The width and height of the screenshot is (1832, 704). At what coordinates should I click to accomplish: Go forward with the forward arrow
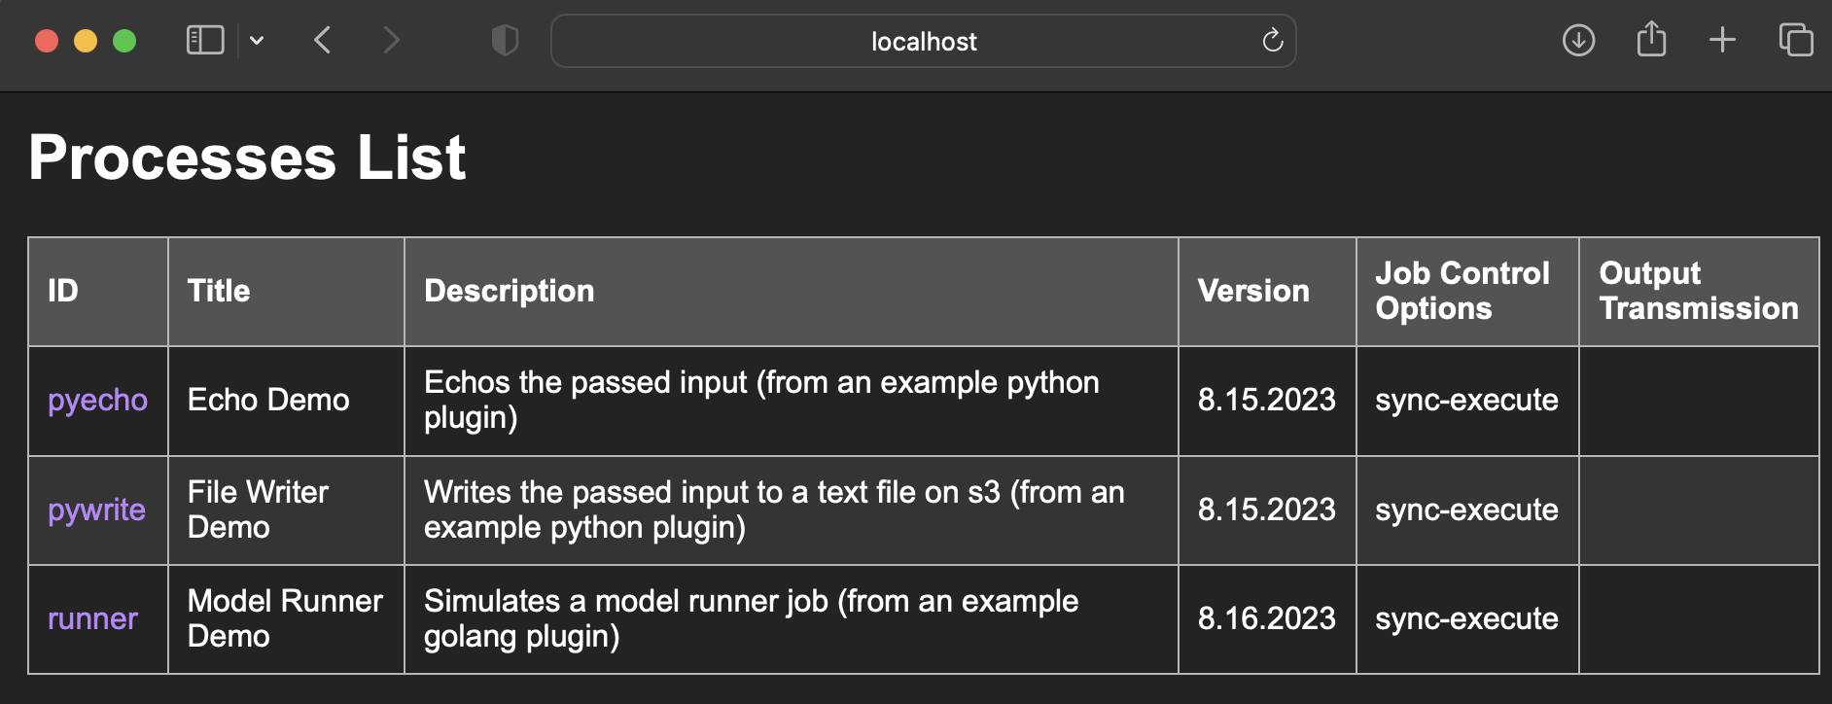pos(391,40)
